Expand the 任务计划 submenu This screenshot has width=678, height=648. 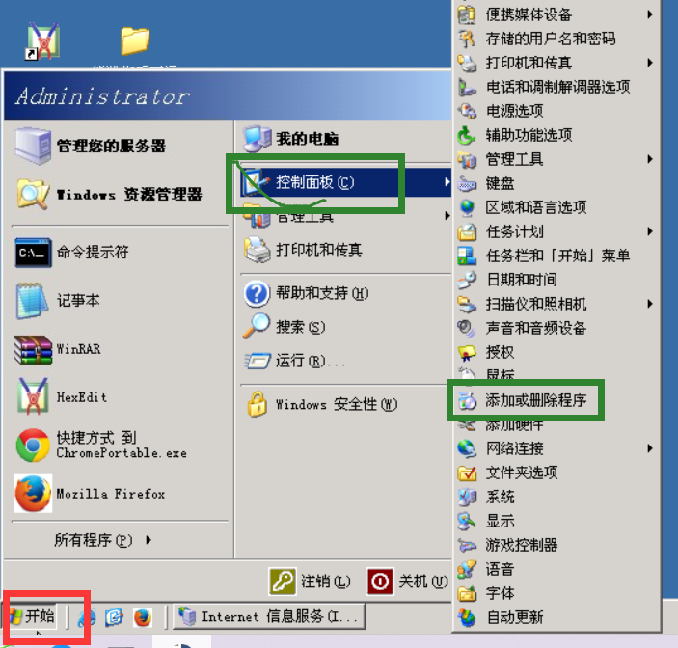pyautogui.click(x=556, y=231)
